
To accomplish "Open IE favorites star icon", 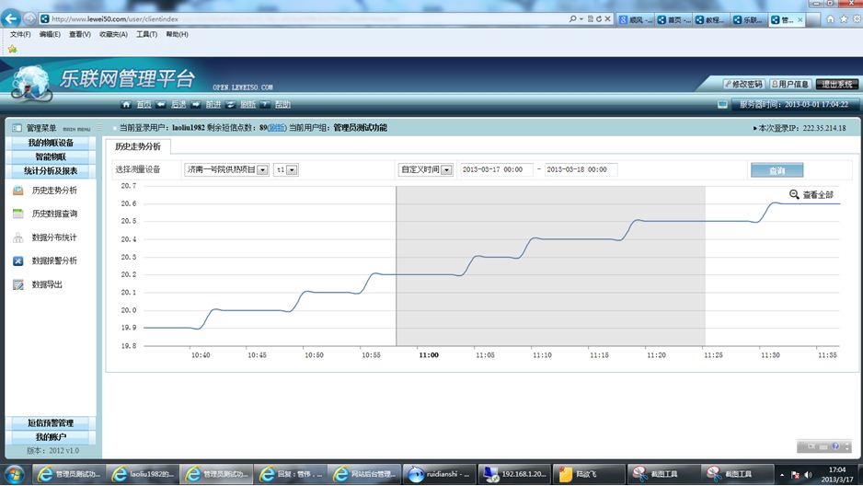I will pyautogui.click(x=13, y=49).
